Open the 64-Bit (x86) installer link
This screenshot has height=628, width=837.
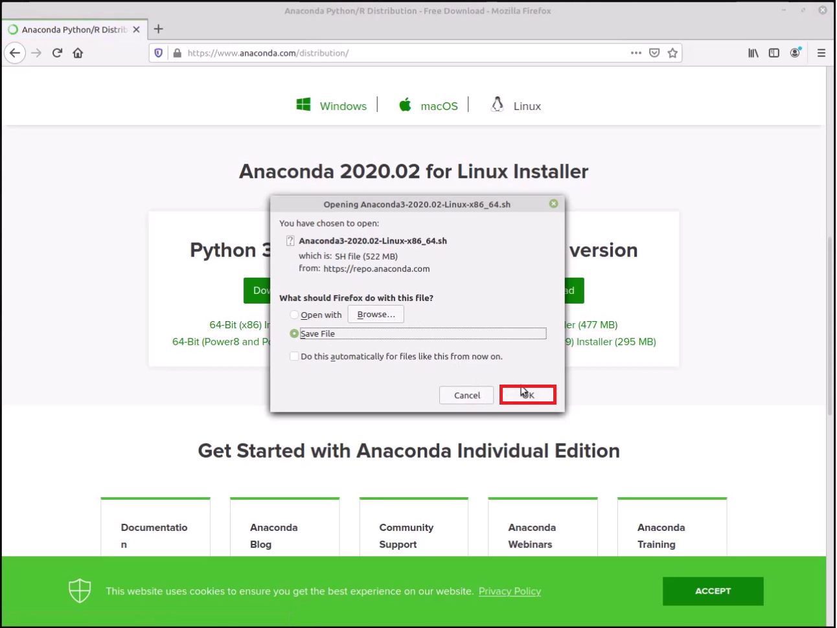(x=239, y=325)
